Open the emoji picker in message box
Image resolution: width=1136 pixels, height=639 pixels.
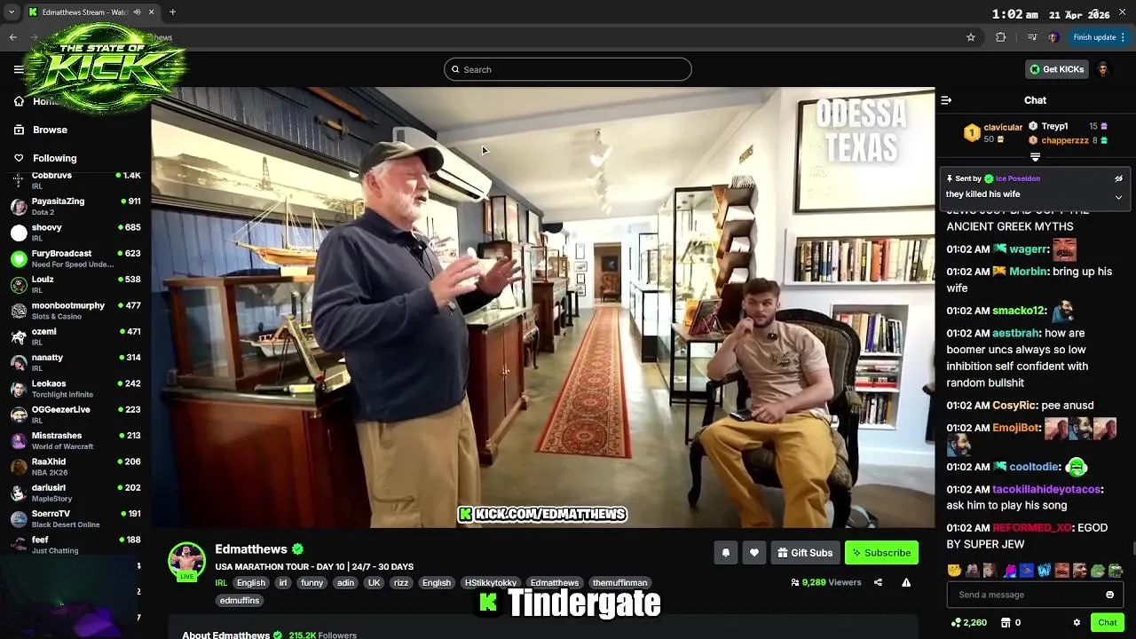click(x=1109, y=595)
